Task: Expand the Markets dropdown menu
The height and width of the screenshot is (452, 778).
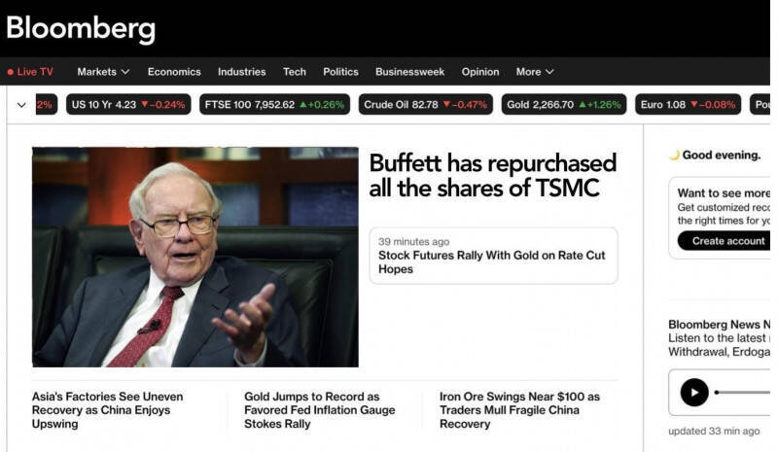Action: [x=103, y=72]
